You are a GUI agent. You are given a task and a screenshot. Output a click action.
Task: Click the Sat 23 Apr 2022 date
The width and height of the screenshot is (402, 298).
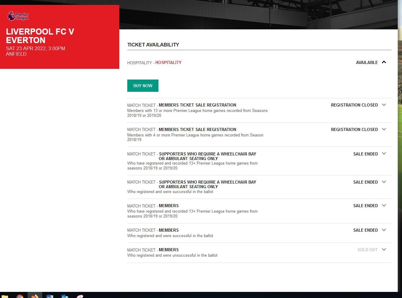click(35, 48)
